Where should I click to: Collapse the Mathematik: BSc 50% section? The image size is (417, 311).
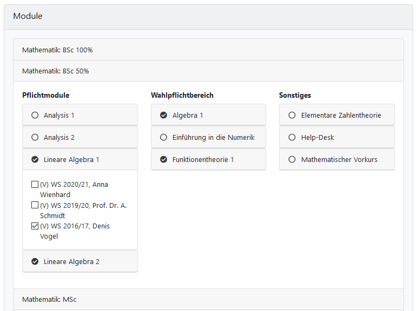point(56,71)
